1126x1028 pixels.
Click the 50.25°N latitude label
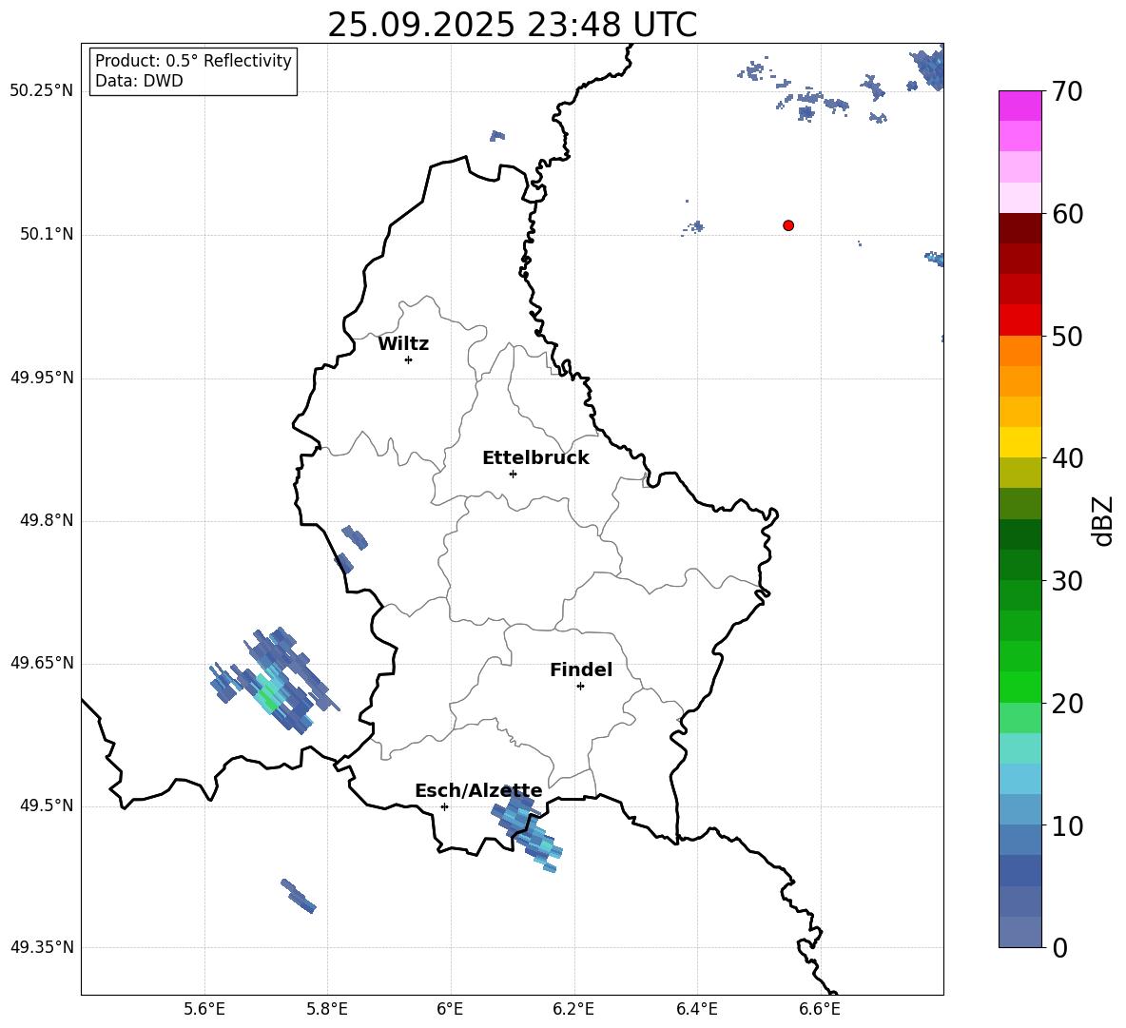pyautogui.click(x=42, y=91)
